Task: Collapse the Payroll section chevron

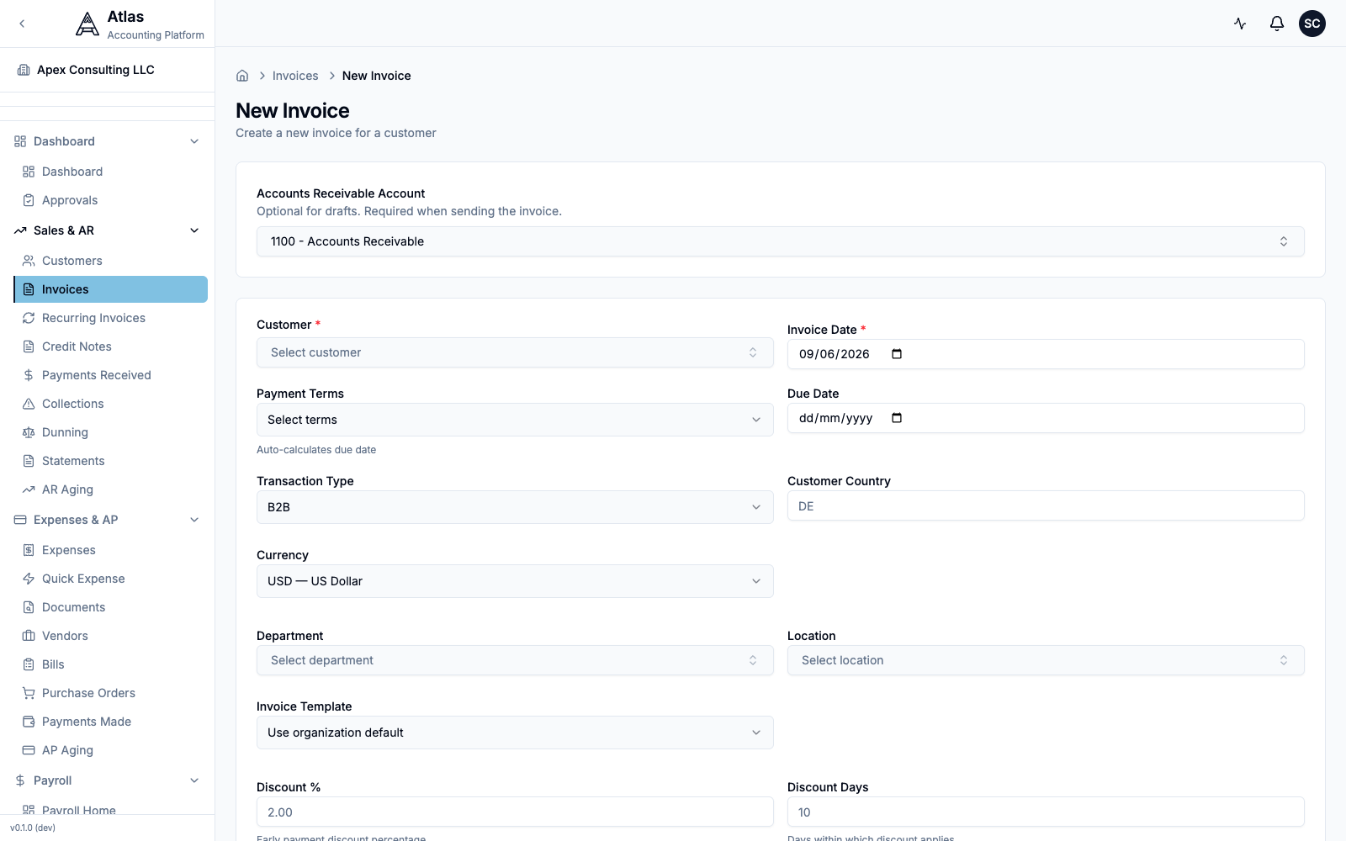Action: click(x=194, y=780)
